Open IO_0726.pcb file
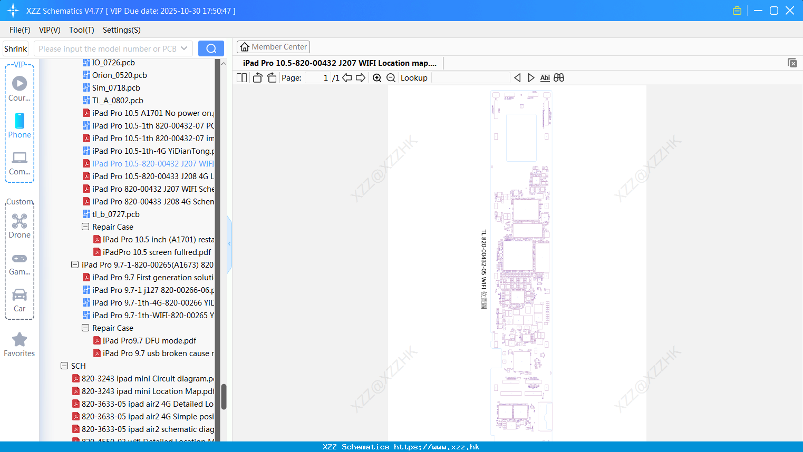The height and width of the screenshot is (452, 803). (x=109, y=63)
